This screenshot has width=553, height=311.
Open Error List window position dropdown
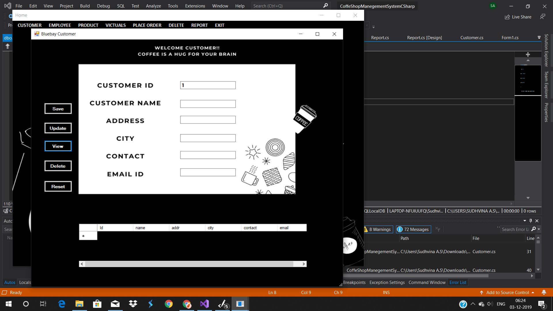(524, 221)
